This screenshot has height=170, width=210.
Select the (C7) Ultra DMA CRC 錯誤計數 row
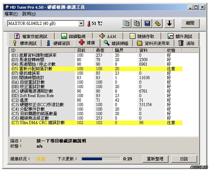(x=97, y=123)
